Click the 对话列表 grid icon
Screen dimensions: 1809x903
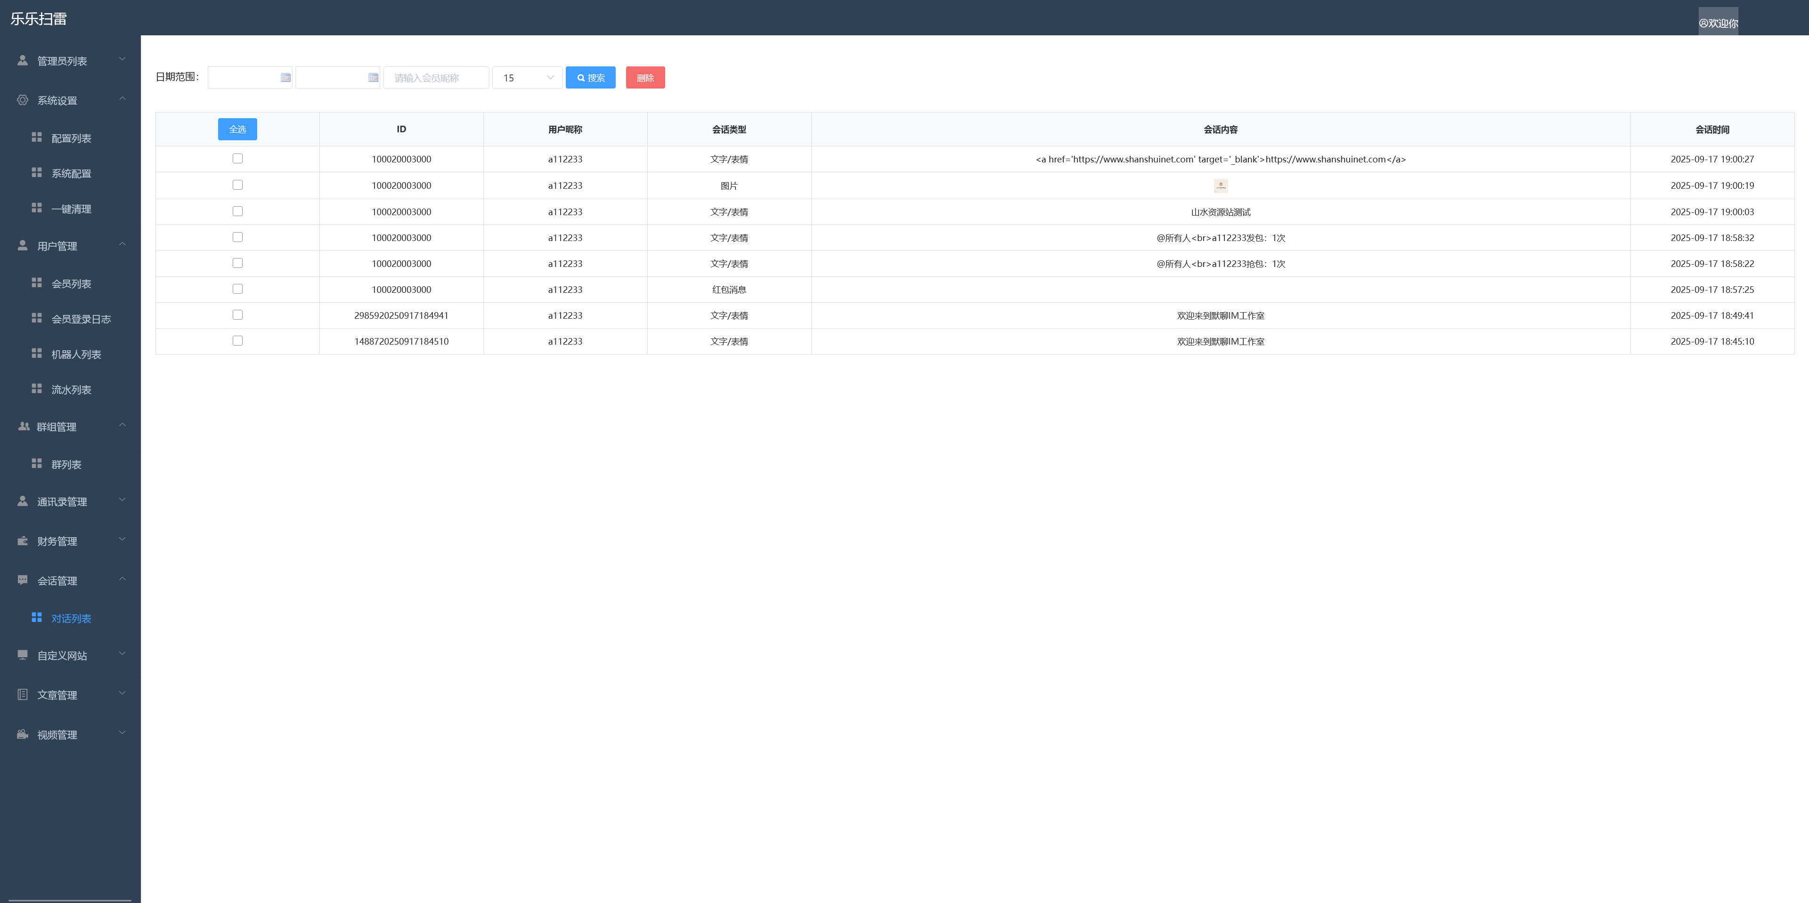(37, 617)
